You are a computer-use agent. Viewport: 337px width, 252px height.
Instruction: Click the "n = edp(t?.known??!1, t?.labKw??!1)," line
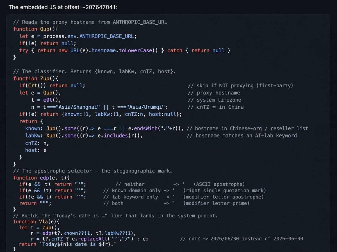[84, 233]
